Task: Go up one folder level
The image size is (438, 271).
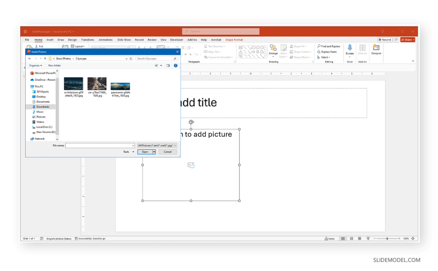Action: [45, 59]
